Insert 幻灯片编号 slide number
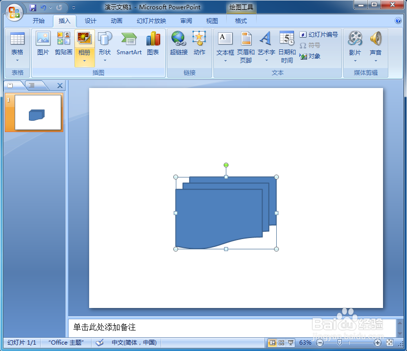 pyautogui.click(x=319, y=34)
